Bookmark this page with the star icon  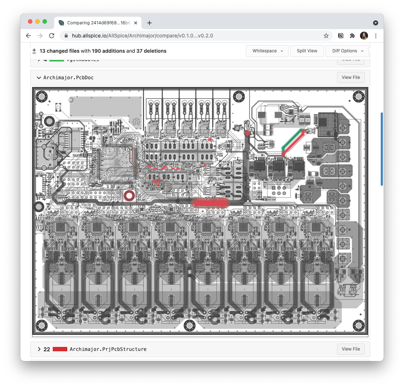[326, 36]
